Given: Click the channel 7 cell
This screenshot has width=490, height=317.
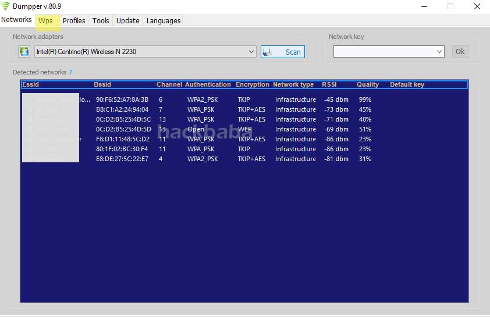Looking at the screenshot, I should pos(161,109).
